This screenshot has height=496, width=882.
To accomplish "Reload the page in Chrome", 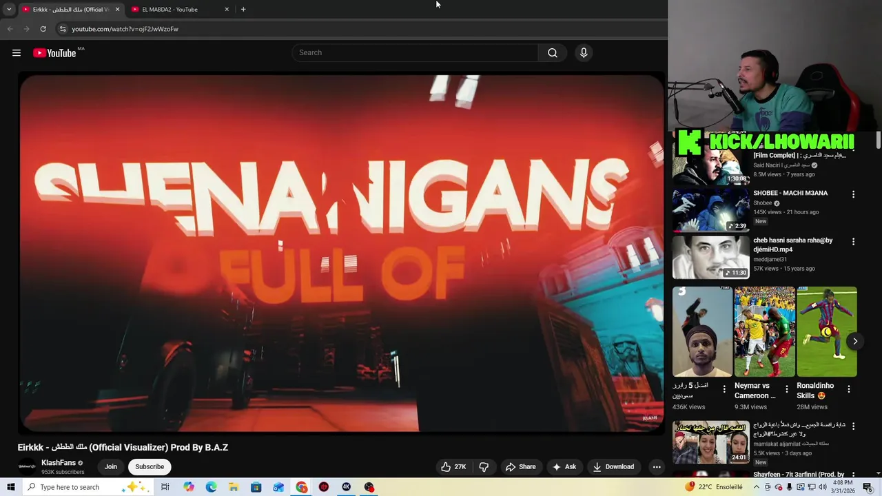I will 43,29.
